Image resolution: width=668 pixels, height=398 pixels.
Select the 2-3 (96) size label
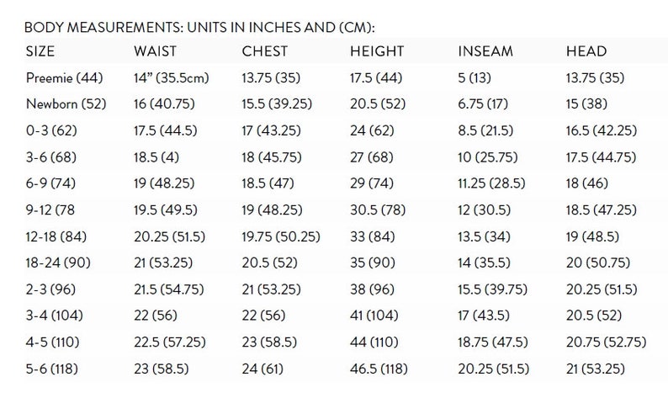pyautogui.click(x=50, y=289)
